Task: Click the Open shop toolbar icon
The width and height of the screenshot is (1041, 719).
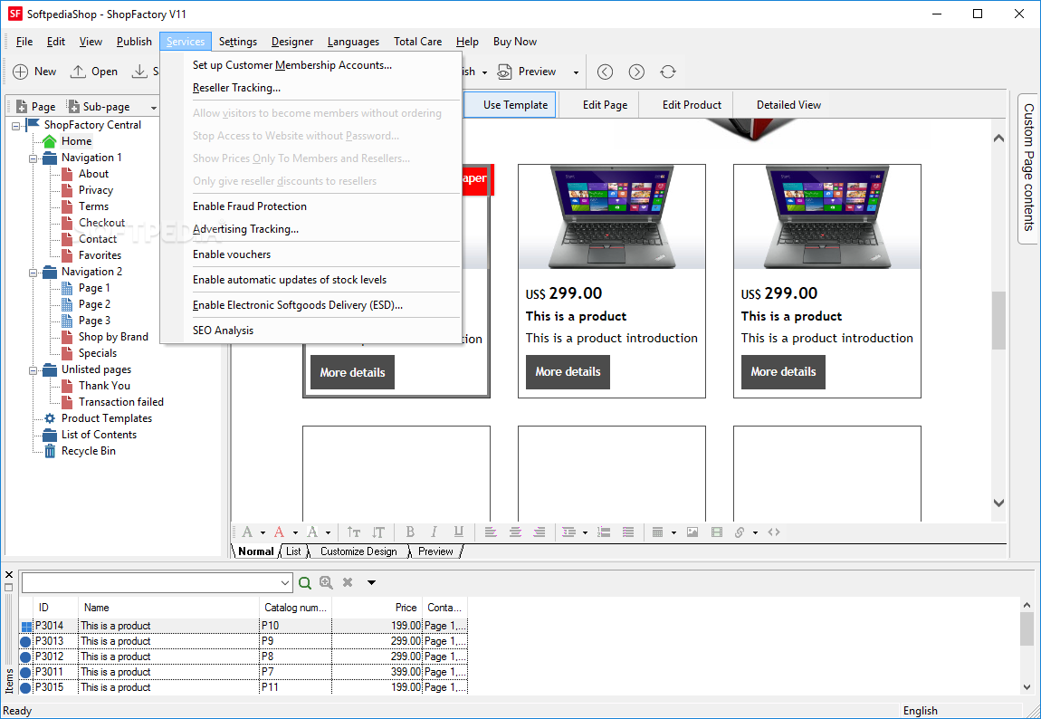Action: click(79, 72)
